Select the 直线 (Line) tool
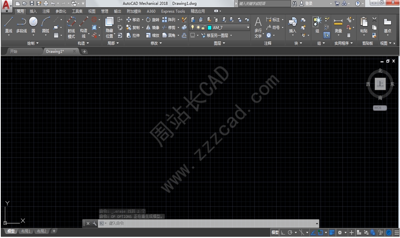 [8, 25]
